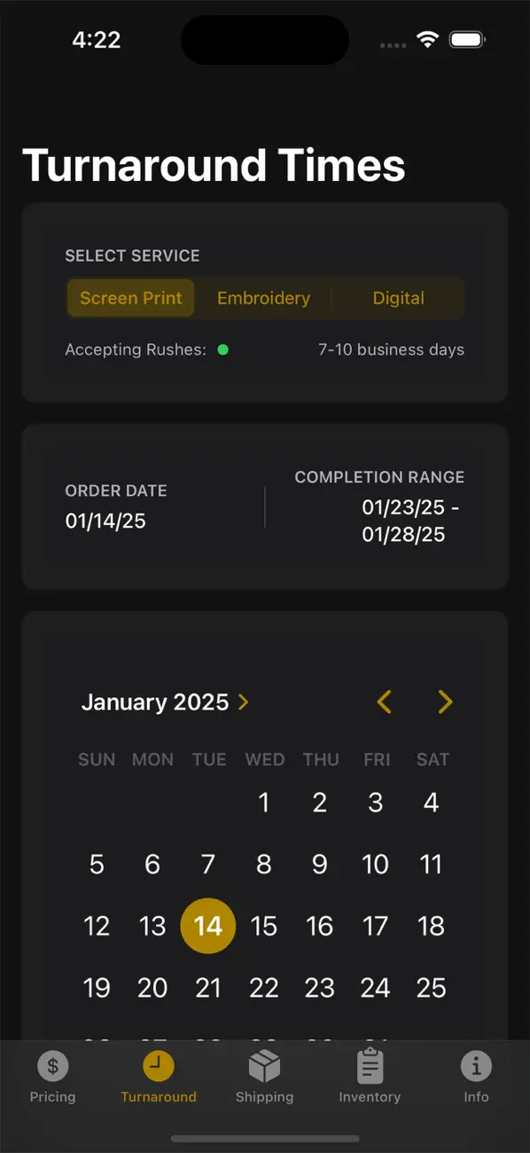The width and height of the screenshot is (530, 1153).
Task: Switch service to Digital
Action: pos(398,298)
